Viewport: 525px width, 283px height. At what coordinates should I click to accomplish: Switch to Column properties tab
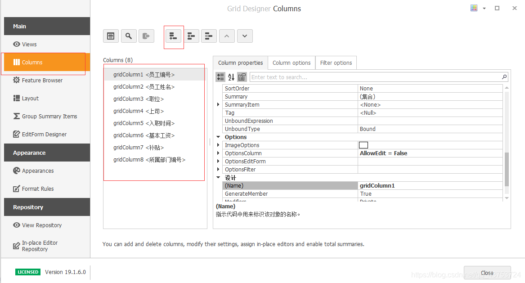(240, 63)
